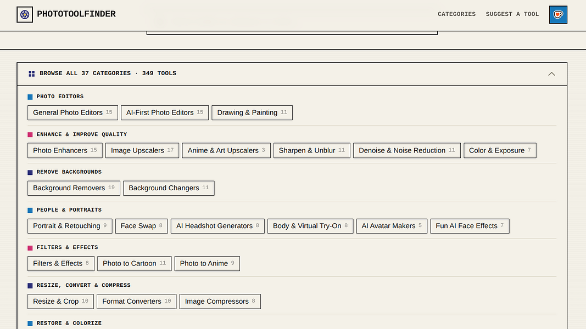Open Background Changers category
The width and height of the screenshot is (586, 329).
click(169, 188)
